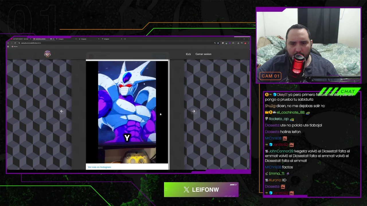Click username JohnConnor29 in chat
This screenshot has width=367, height=206.
coord(281,151)
